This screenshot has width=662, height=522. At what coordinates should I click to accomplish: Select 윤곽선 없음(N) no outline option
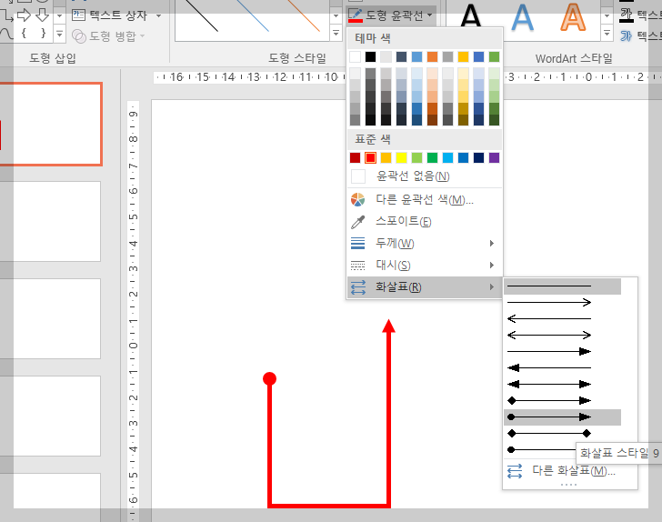click(x=425, y=176)
